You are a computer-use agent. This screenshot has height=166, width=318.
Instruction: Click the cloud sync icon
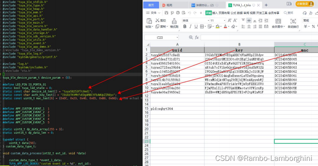(x=305, y=13)
